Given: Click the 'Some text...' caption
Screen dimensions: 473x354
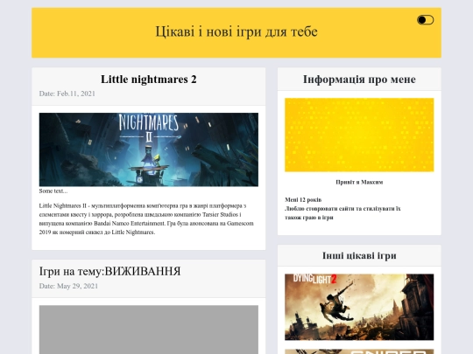Looking at the screenshot, I should pyautogui.click(x=53, y=191).
